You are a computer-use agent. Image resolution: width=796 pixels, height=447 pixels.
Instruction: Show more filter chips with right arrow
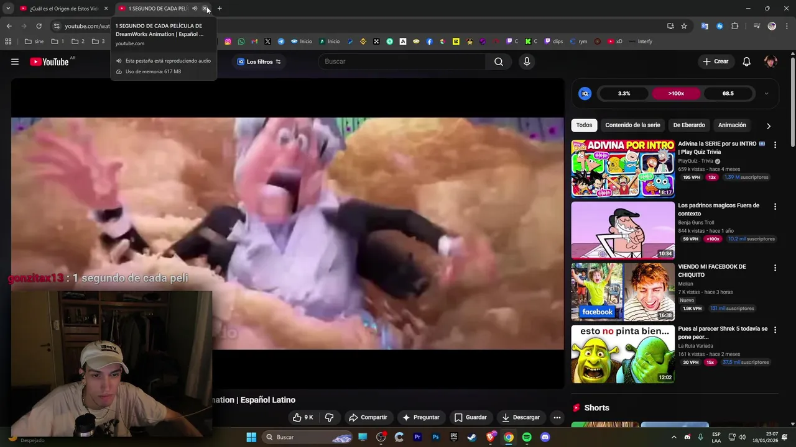(769, 125)
